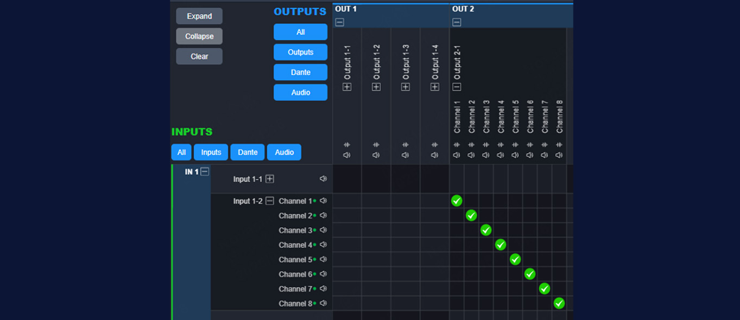Click speaker icon under output Channel 8
Image resolution: width=740 pixels, height=320 pixels.
pos(559,155)
